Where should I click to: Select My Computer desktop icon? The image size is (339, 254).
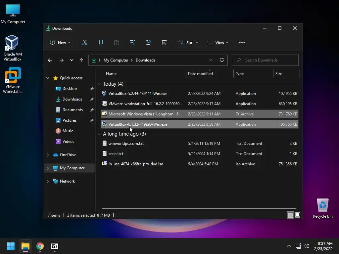point(13,14)
